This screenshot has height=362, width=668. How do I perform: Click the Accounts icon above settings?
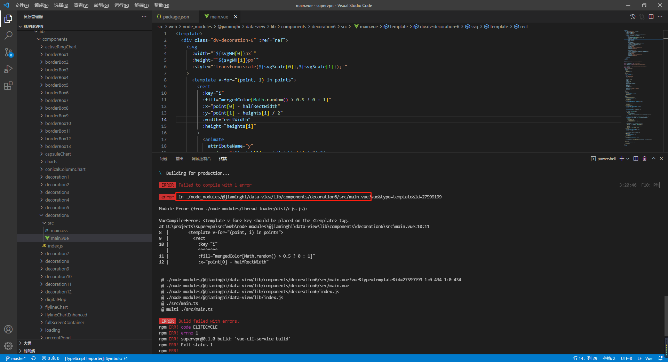point(8,329)
